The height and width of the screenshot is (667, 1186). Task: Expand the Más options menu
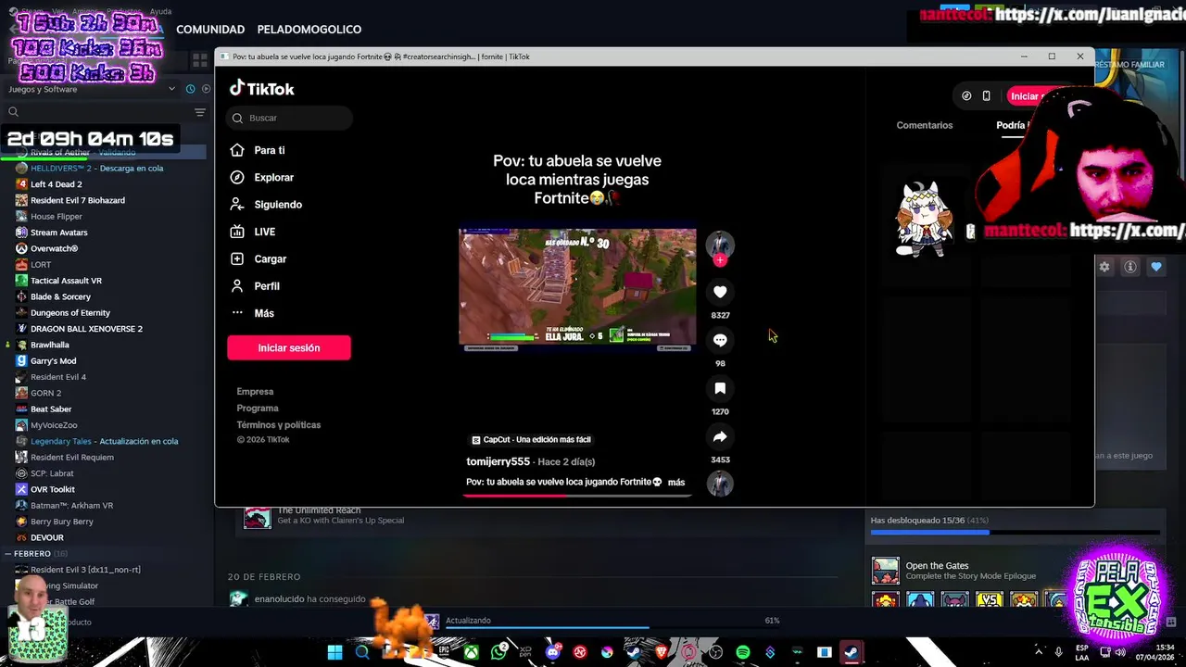point(263,313)
